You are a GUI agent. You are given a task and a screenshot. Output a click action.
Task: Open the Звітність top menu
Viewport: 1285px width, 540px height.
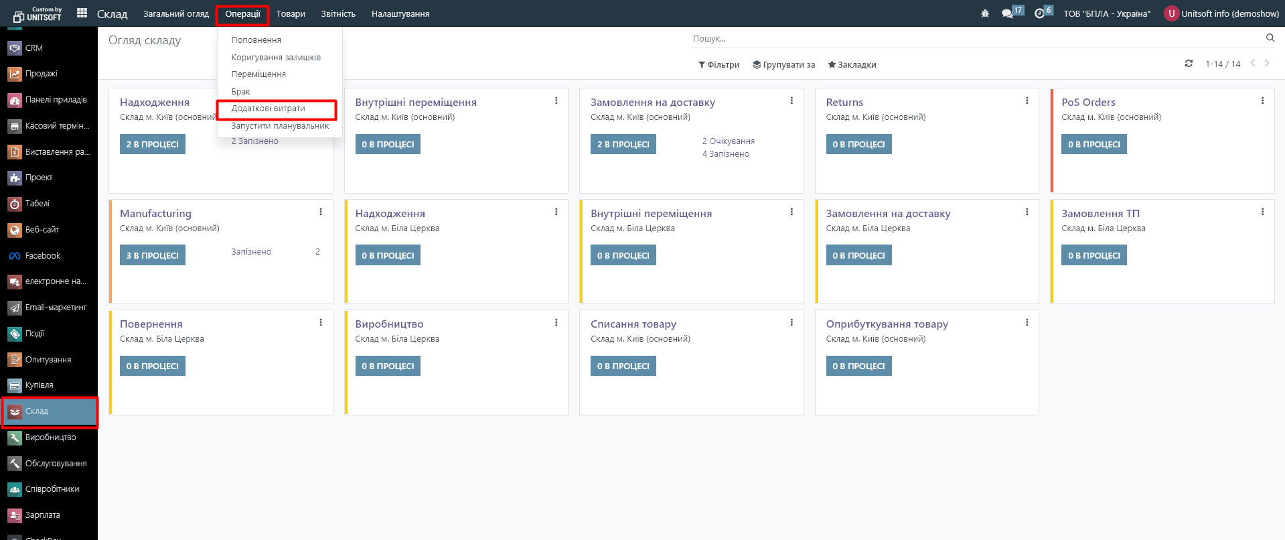click(338, 14)
